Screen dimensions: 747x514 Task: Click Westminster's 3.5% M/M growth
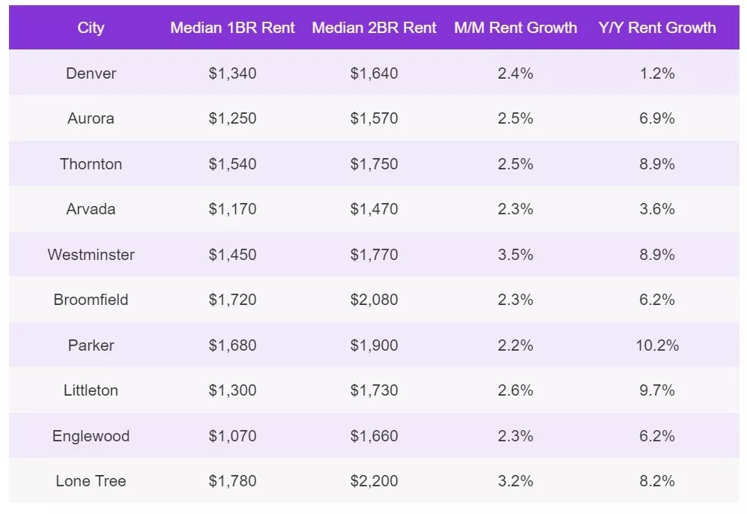(x=515, y=255)
